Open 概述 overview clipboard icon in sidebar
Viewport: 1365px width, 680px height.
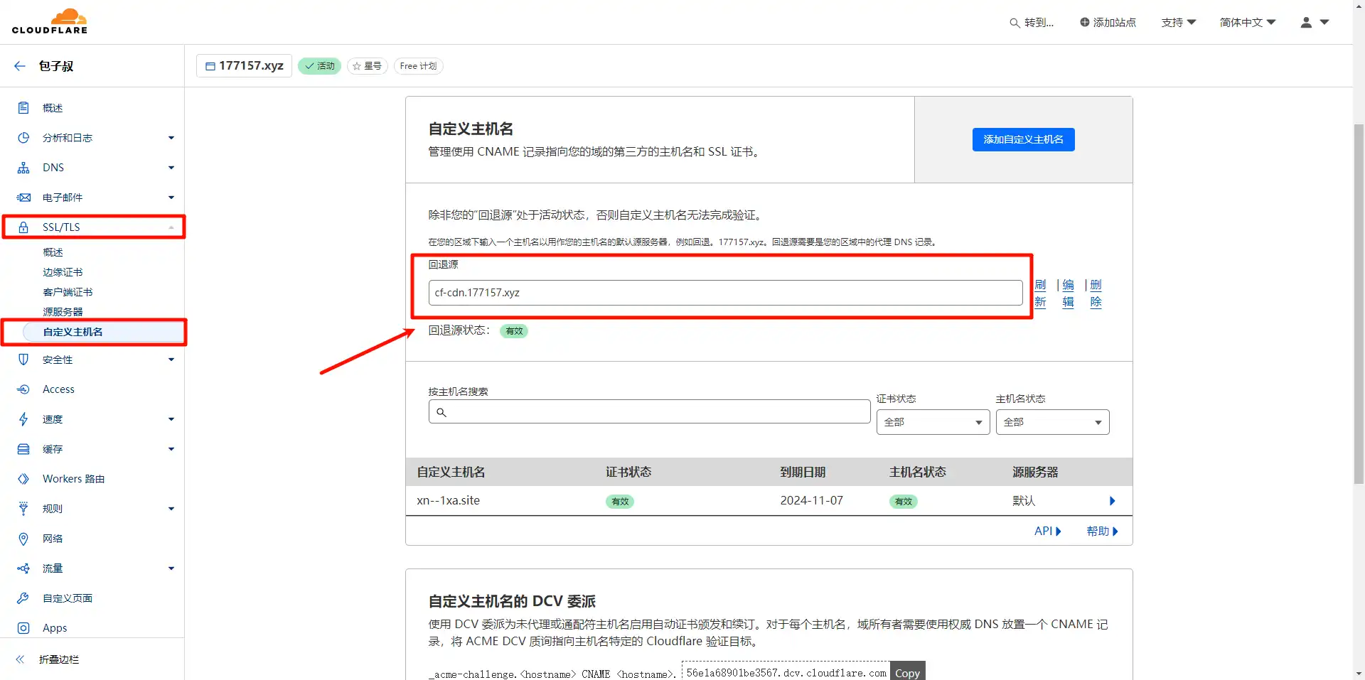tap(23, 108)
